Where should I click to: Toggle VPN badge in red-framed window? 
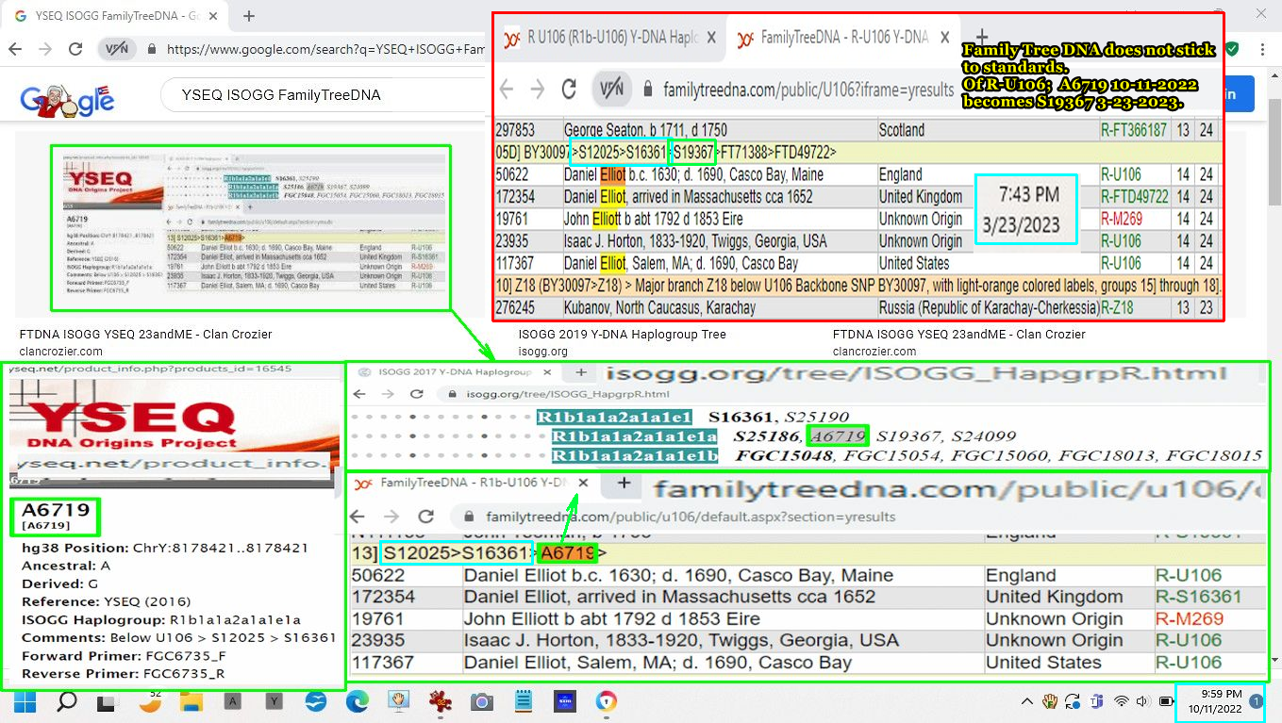[611, 90]
